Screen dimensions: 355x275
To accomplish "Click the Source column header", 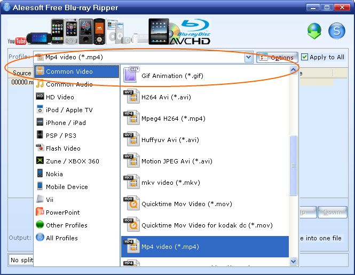I will tap(21, 73).
